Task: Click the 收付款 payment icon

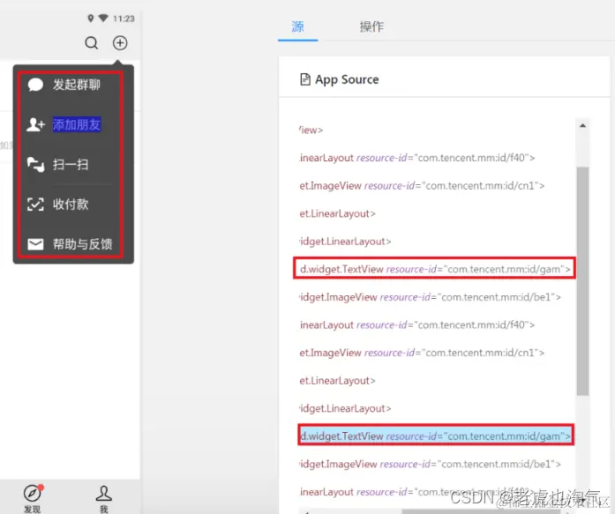Action: [35, 205]
